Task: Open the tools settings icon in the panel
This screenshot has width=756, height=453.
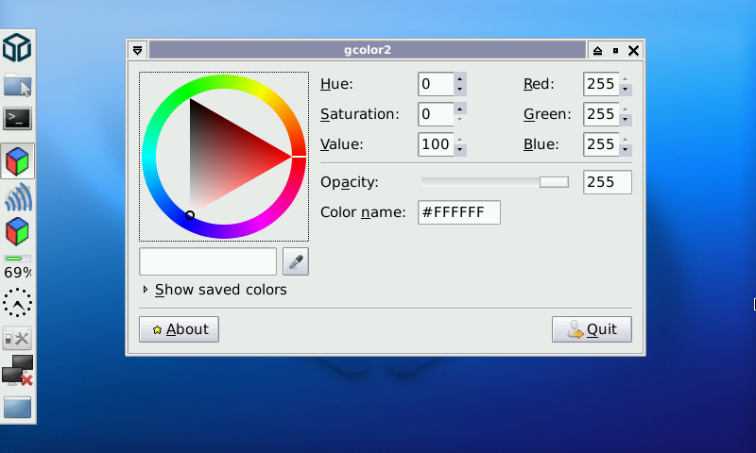Action: coord(18,339)
